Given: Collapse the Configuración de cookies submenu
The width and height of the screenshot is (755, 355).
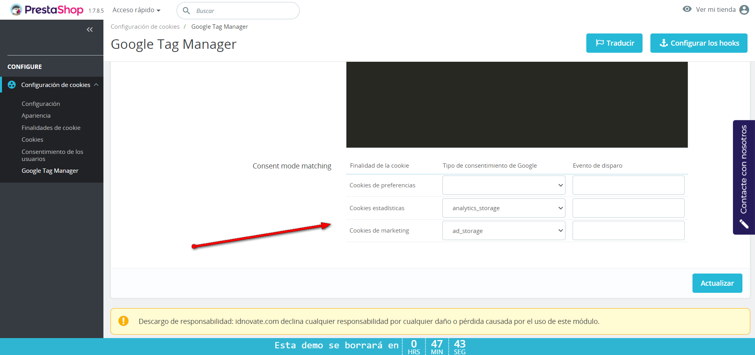Looking at the screenshot, I should [96, 85].
